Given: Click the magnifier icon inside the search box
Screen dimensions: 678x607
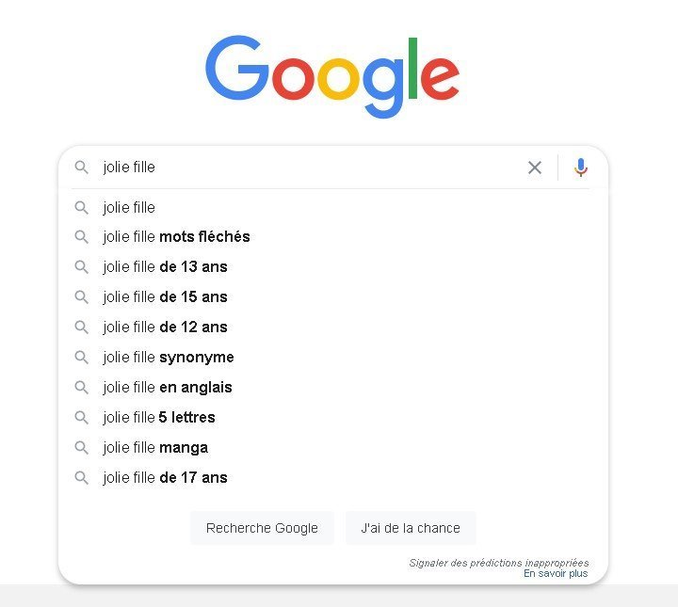Looking at the screenshot, I should 82,168.
